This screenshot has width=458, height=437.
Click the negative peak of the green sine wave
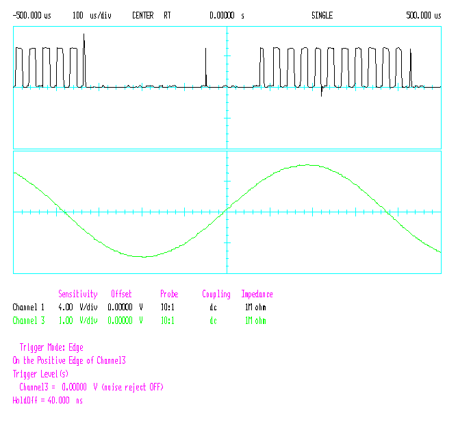point(144,257)
